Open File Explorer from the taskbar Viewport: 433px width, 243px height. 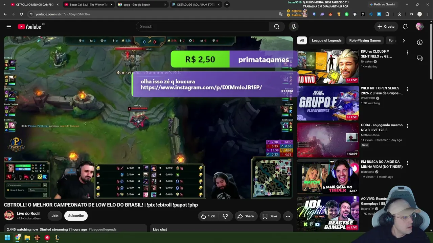coord(27,238)
